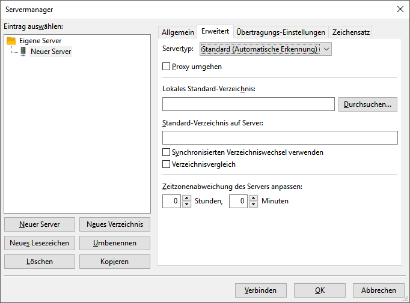Open the Zeichensatz tab
This screenshot has width=410, height=303.
click(350, 32)
